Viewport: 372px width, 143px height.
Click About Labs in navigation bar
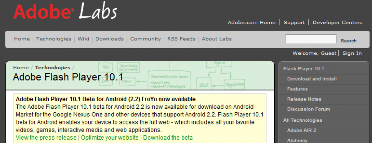(217, 39)
